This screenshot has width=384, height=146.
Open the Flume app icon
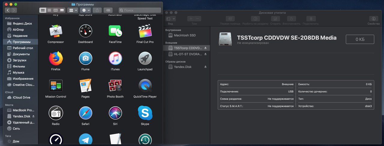coord(85,58)
